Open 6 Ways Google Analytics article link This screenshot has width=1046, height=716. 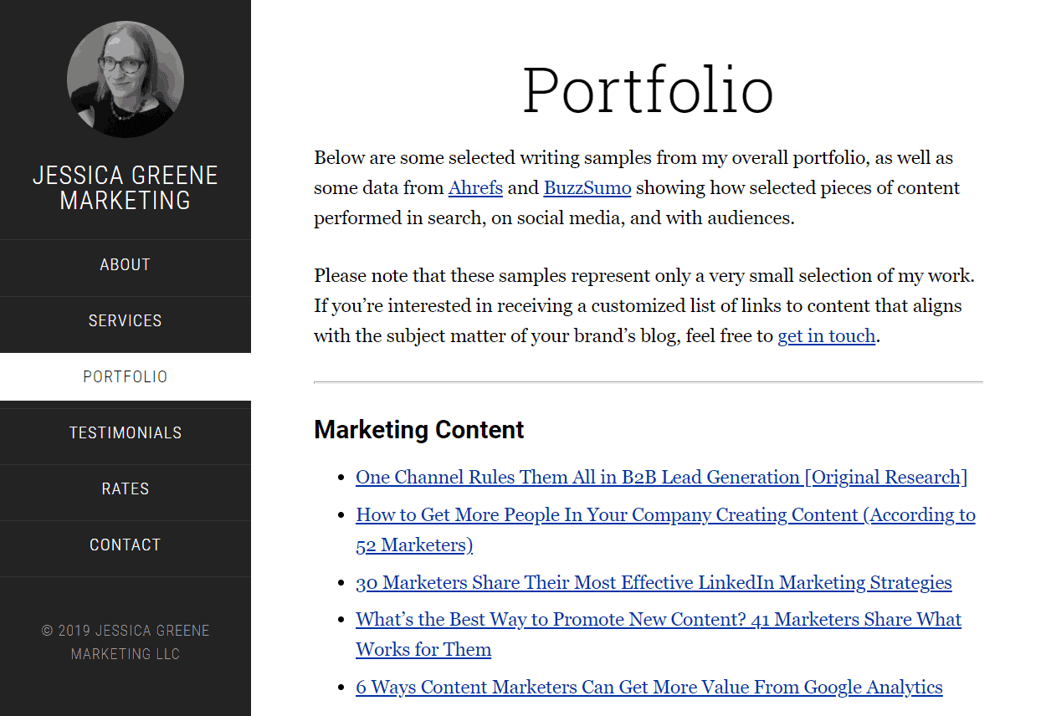pos(649,687)
